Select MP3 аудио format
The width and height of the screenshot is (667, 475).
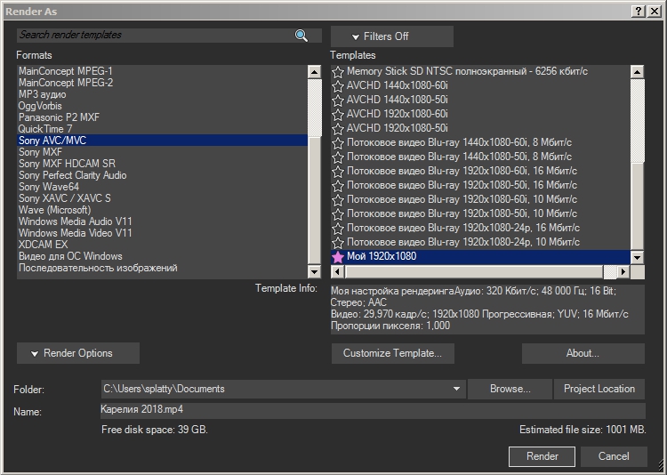[163, 94]
